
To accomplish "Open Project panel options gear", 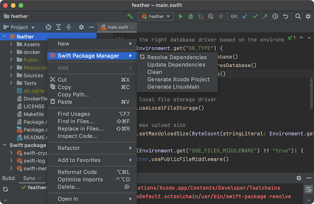I will (x=81, y=27).
